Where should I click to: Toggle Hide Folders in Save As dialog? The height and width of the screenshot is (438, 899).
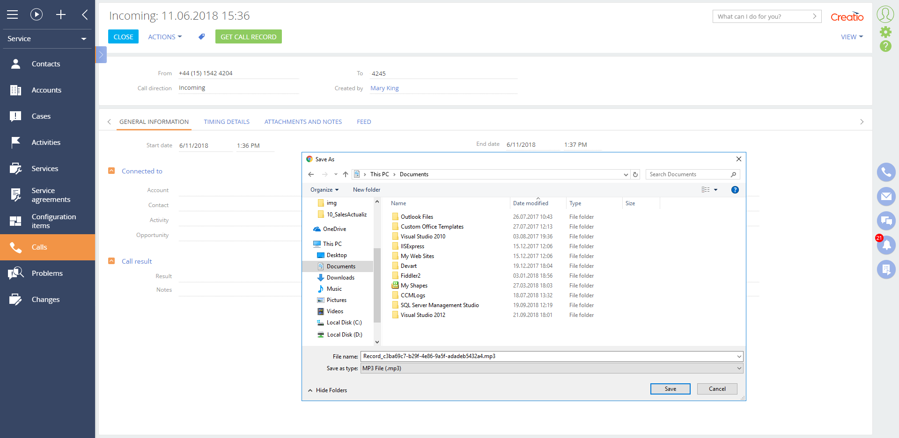(328, 390)
